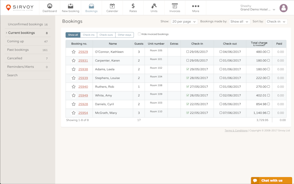294x184 pixels.
Task: Open Terms & Conditions link
Action: click(236, 131)
